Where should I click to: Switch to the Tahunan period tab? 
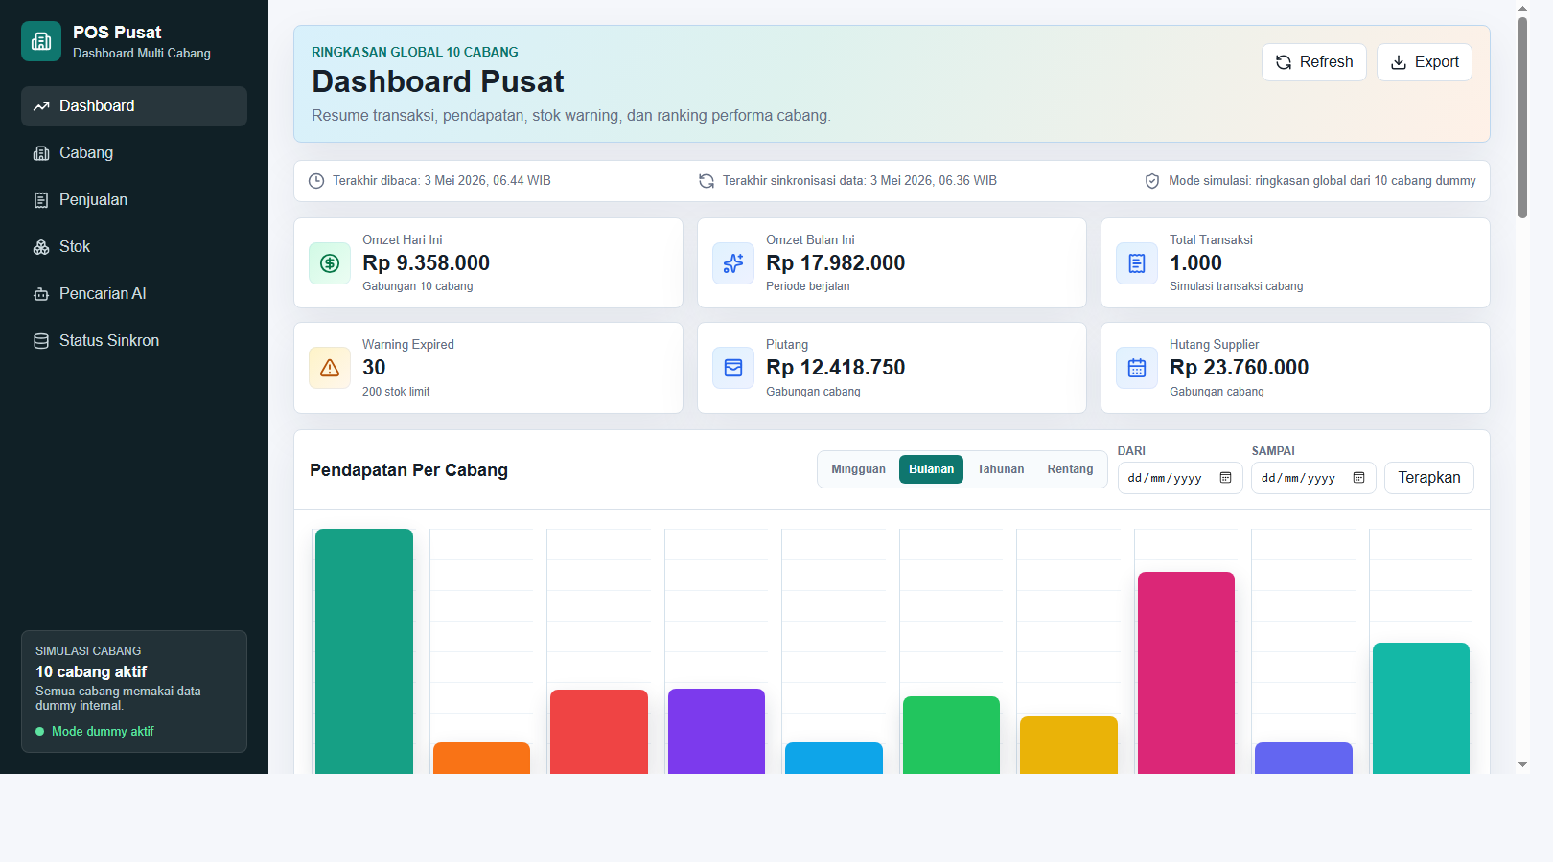tap(1001, 469)
